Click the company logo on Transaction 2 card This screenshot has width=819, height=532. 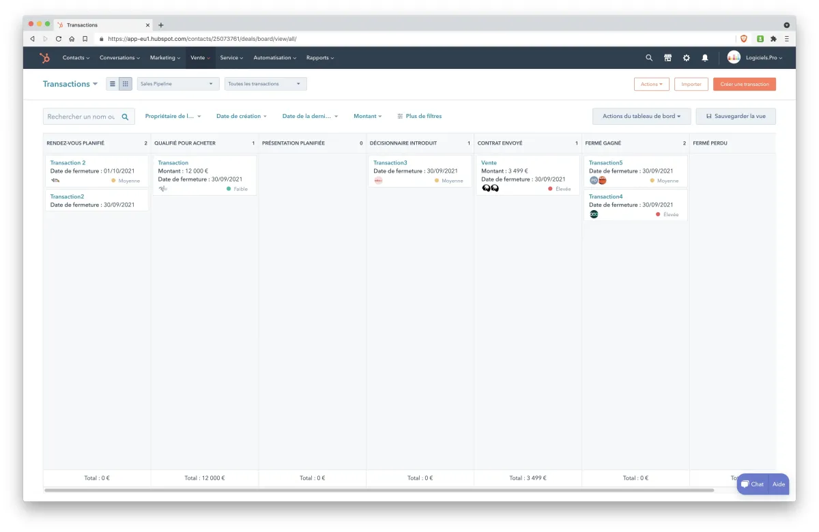(55, 181)
